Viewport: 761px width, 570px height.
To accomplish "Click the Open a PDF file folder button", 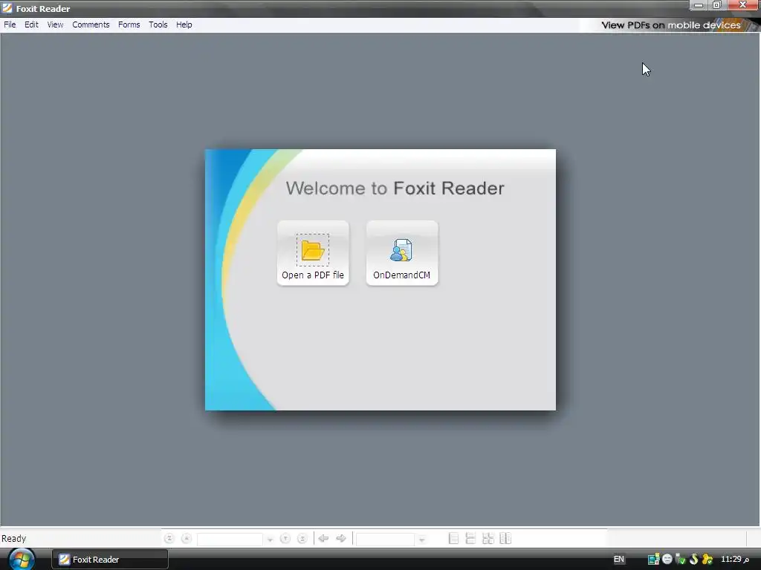I will point(313,253).
